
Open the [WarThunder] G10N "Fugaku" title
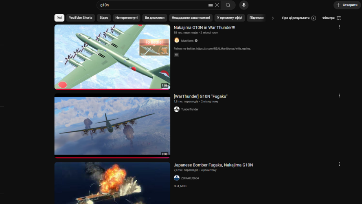(201, 96)
